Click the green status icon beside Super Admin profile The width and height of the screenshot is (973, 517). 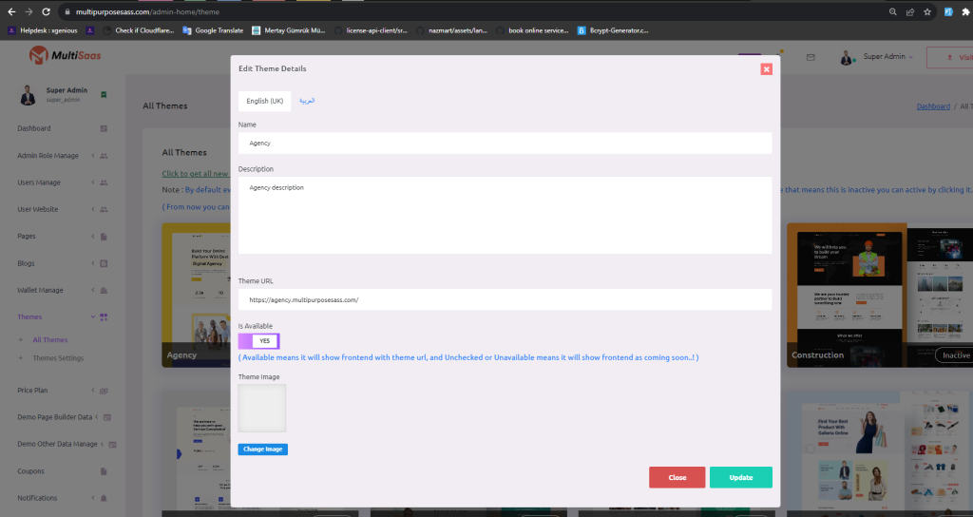point(104,94)
